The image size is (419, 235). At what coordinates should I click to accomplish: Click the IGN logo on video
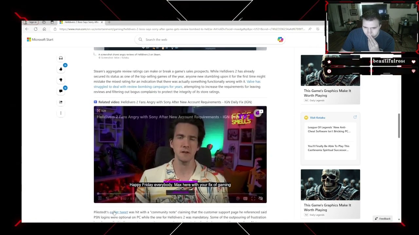click(x=101, y=111)
